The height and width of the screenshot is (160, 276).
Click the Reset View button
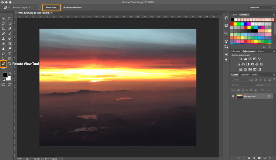(51, 7)
